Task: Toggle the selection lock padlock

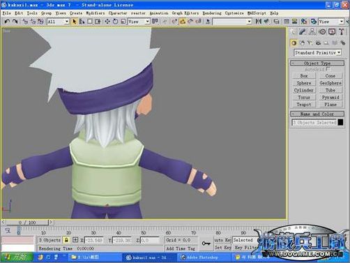Action: (66, 239)
